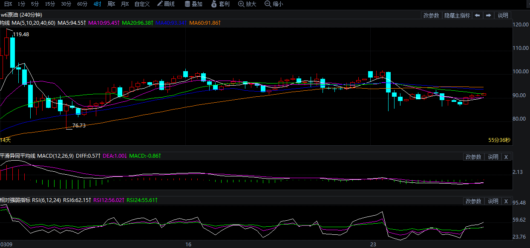Viewport: 530px width, 248px height.
Task: Click the 23 date marker on timeline
Action: (373, 245)
